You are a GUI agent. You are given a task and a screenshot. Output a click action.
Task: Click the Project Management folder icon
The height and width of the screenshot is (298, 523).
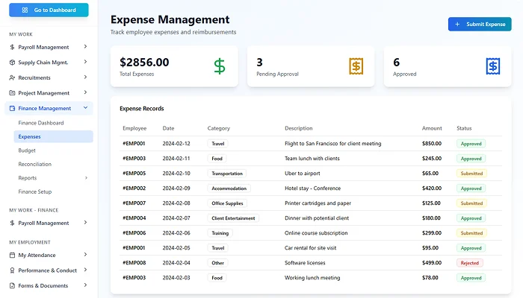[12, 93]
